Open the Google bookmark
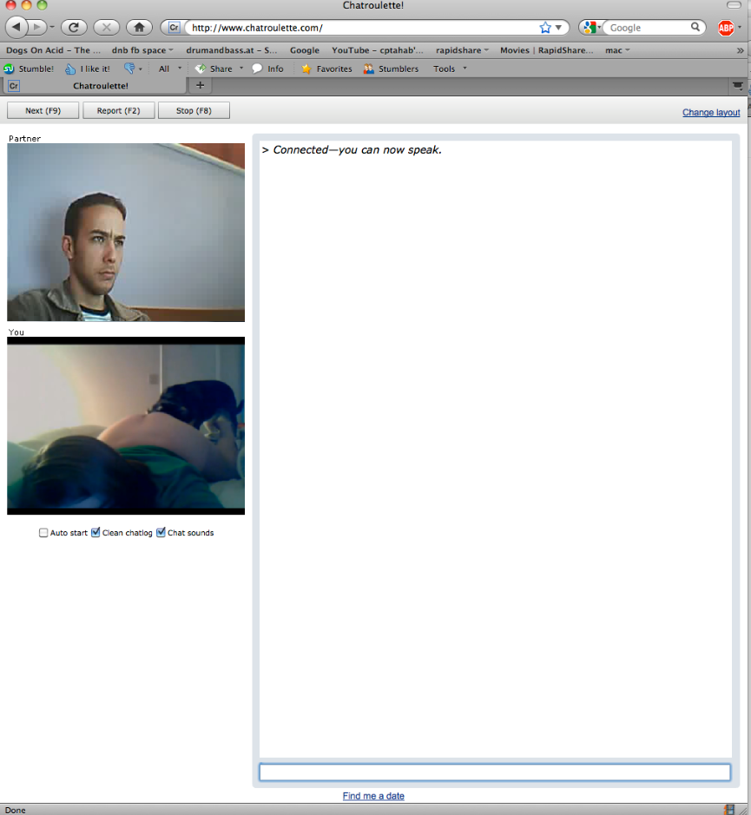751x815 pixels. point(305,50)
